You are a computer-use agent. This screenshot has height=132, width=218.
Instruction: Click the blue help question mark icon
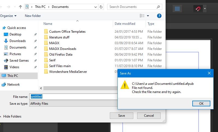click(159, 16)
